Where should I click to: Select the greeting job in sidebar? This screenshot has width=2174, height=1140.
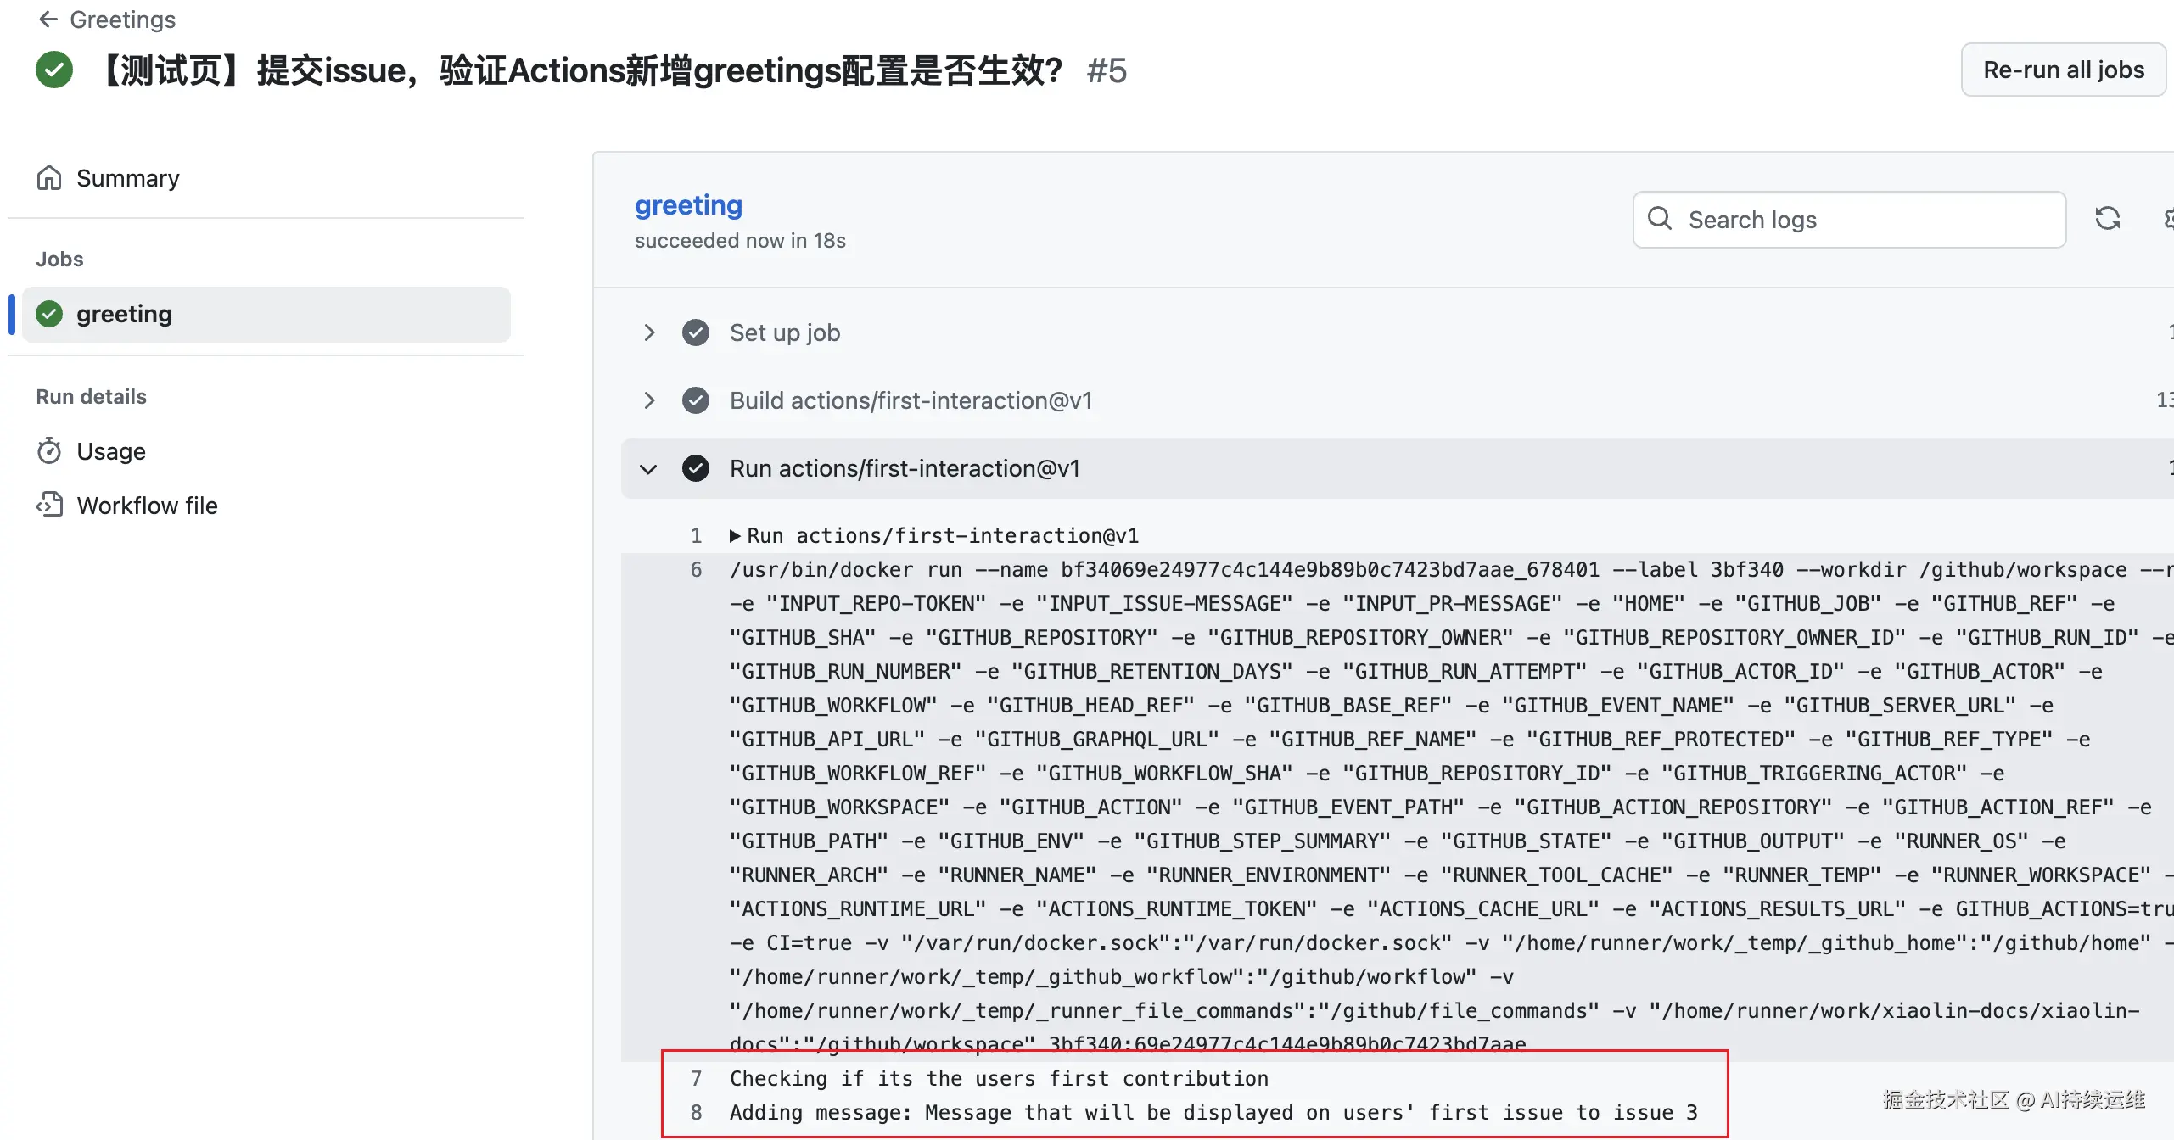(x=124, y=314)
